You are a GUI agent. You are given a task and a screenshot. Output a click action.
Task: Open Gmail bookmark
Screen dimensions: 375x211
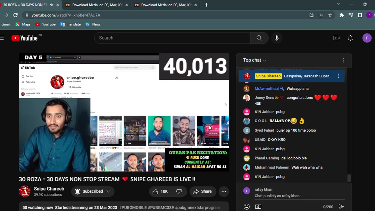point(6,24)
